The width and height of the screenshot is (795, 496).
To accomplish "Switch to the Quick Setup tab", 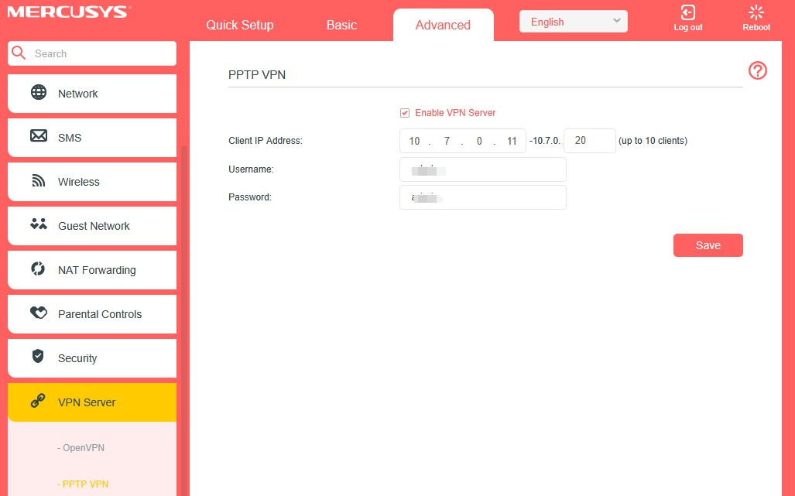I will tap(239, 25).
